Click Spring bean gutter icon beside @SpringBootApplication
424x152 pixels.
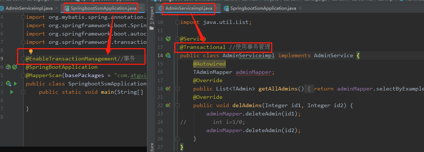tap(15, 67)
